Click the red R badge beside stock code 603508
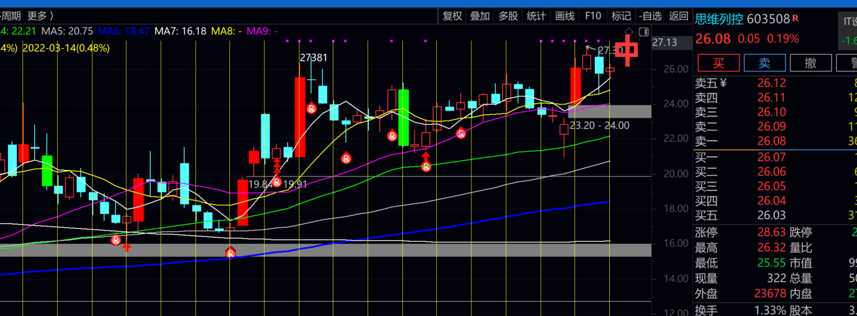 (x=795, y=18)
